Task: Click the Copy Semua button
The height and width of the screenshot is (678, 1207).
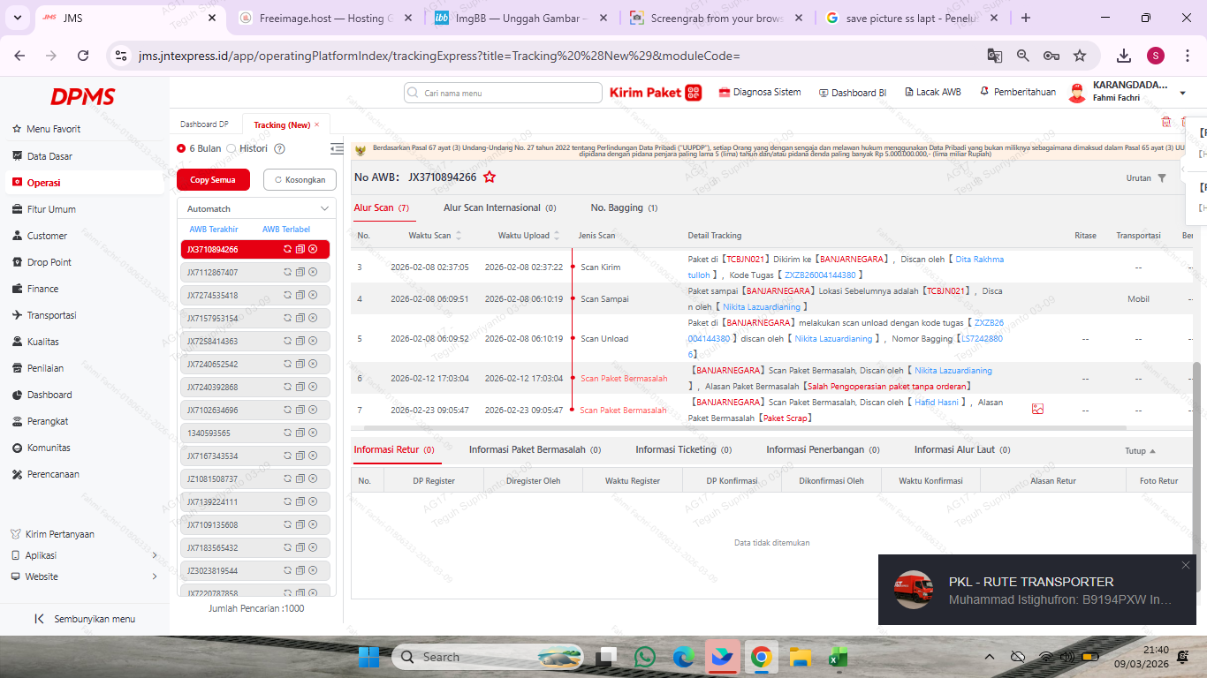Action: point(213,179)
